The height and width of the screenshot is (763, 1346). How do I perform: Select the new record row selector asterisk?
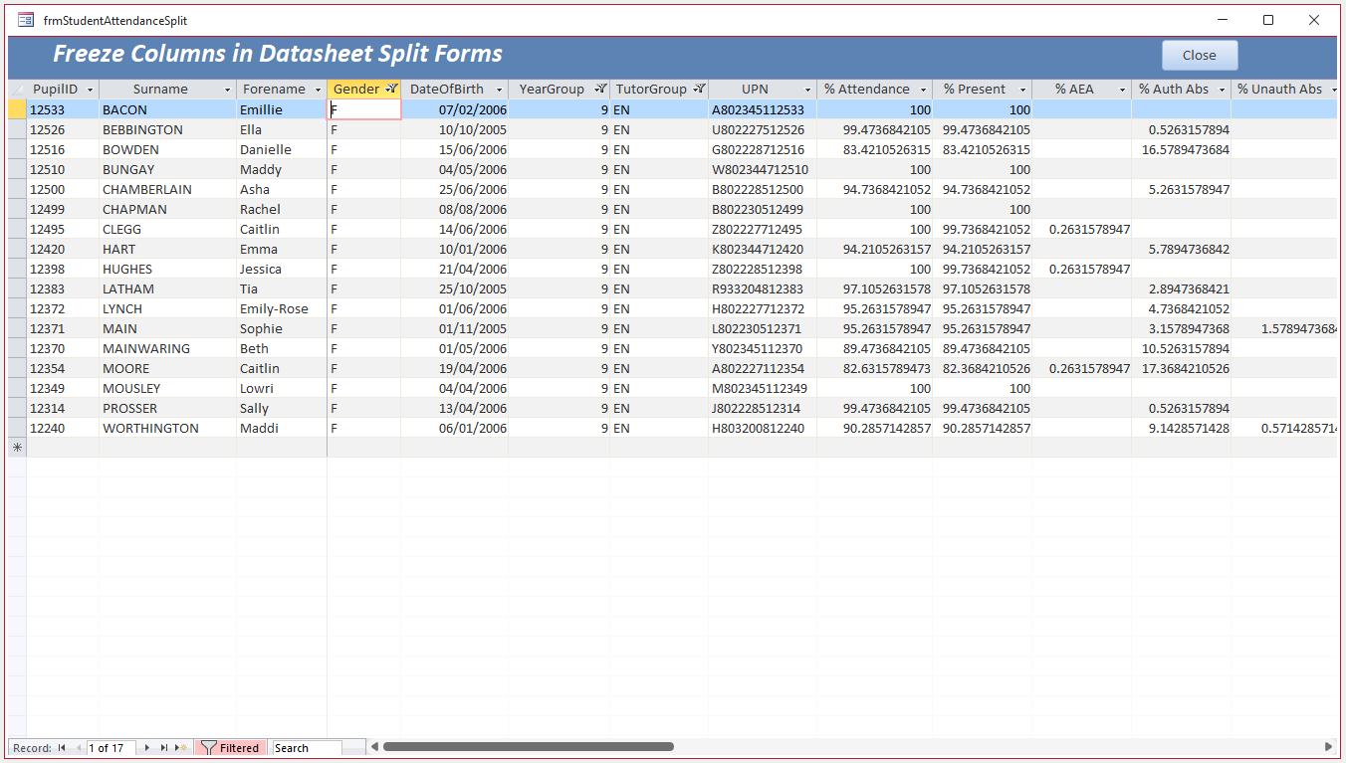[x=17, y=448]
